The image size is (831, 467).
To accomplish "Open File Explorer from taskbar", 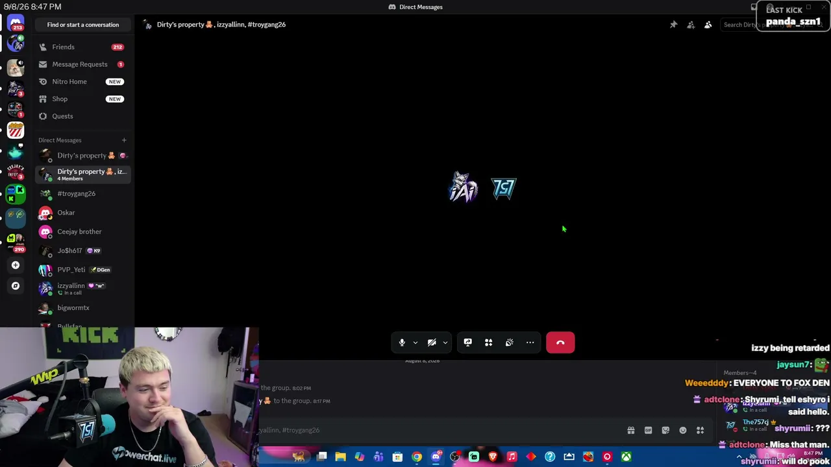I will click(x=340, y=457).
